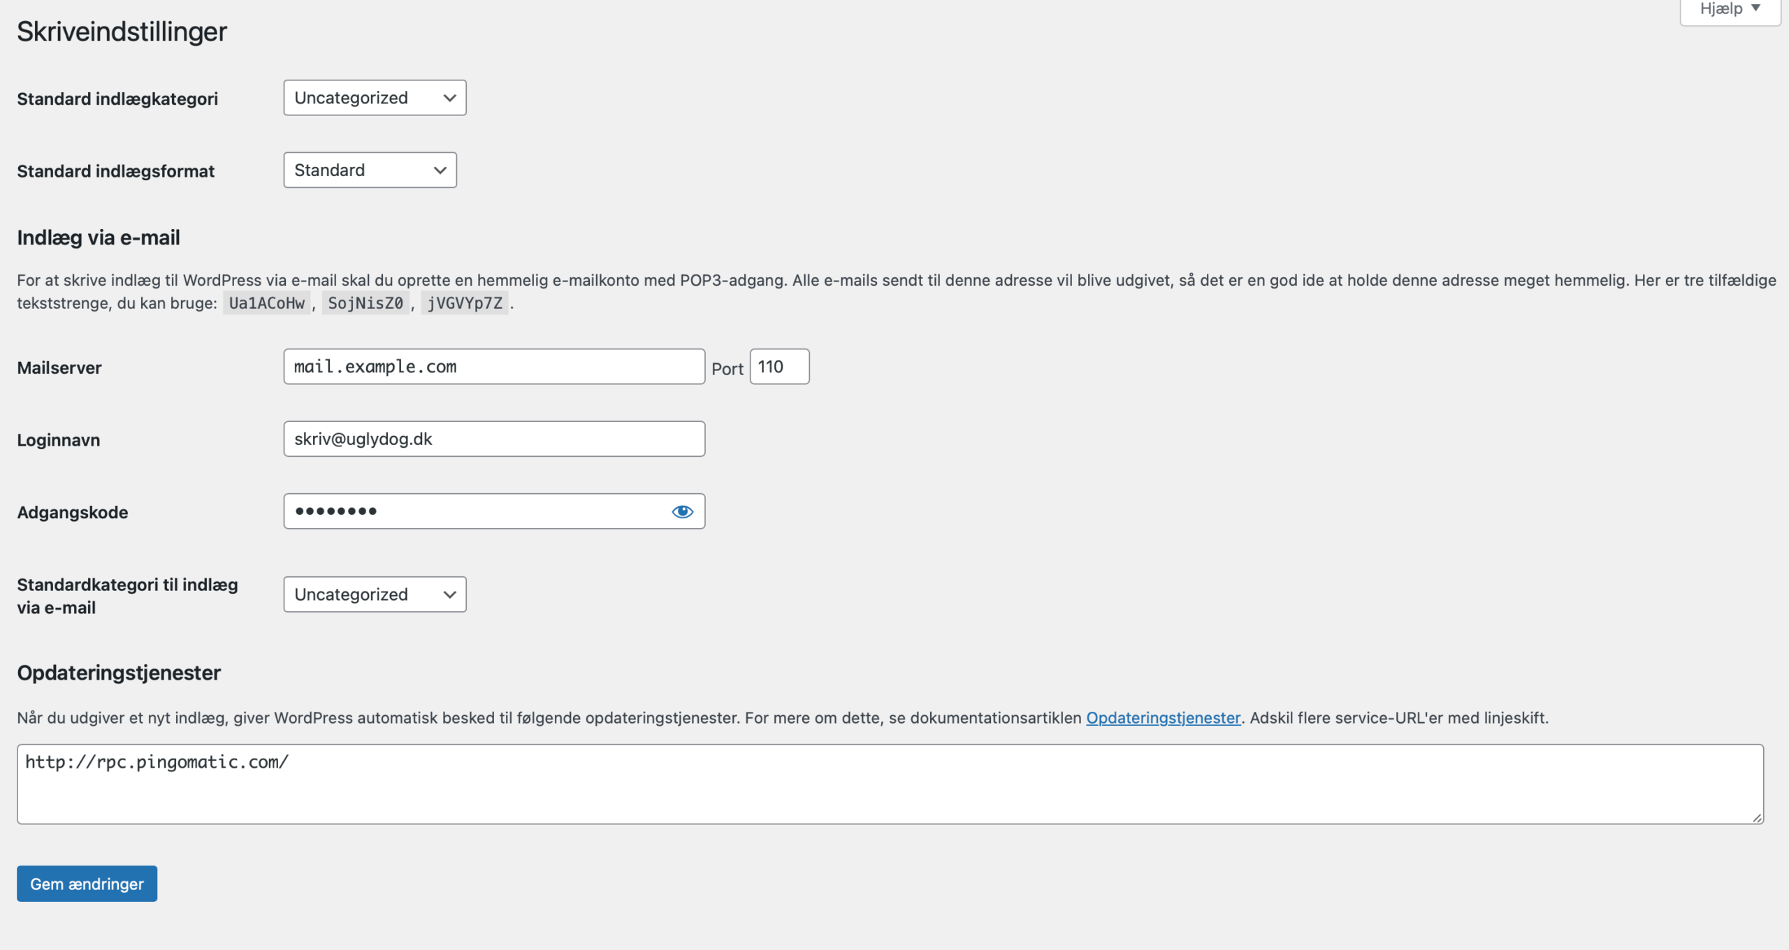
Task: Click the Skriveindstillinger page heading
Action: tap(122, 31)
